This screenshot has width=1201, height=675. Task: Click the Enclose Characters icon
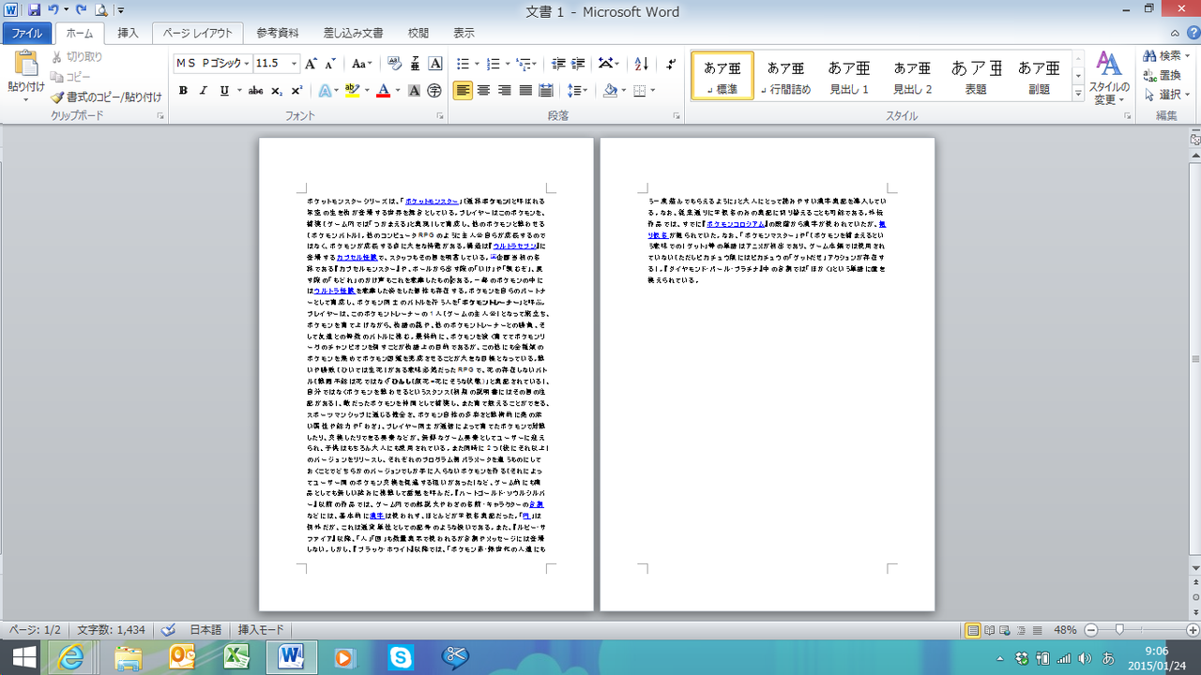tap(433, 91)
